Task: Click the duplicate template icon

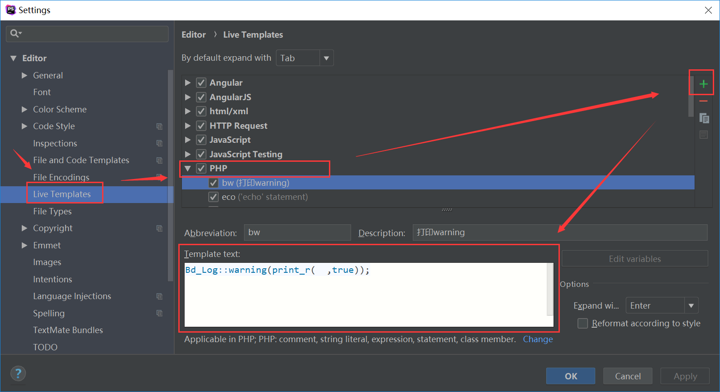Action: pyautogui.click(x=704, y=118)
